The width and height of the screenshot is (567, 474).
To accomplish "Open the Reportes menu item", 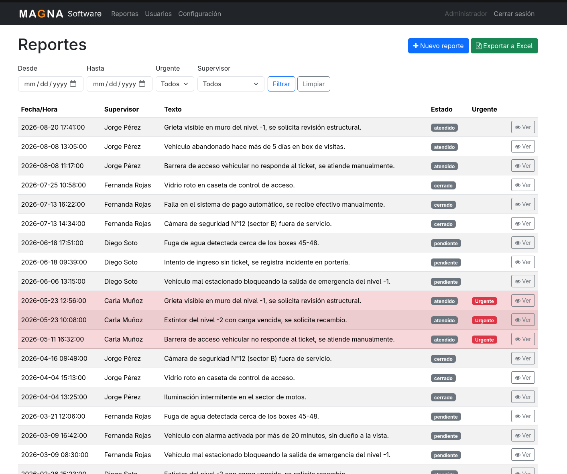I will pyautogui.click(x=125, y=14).
